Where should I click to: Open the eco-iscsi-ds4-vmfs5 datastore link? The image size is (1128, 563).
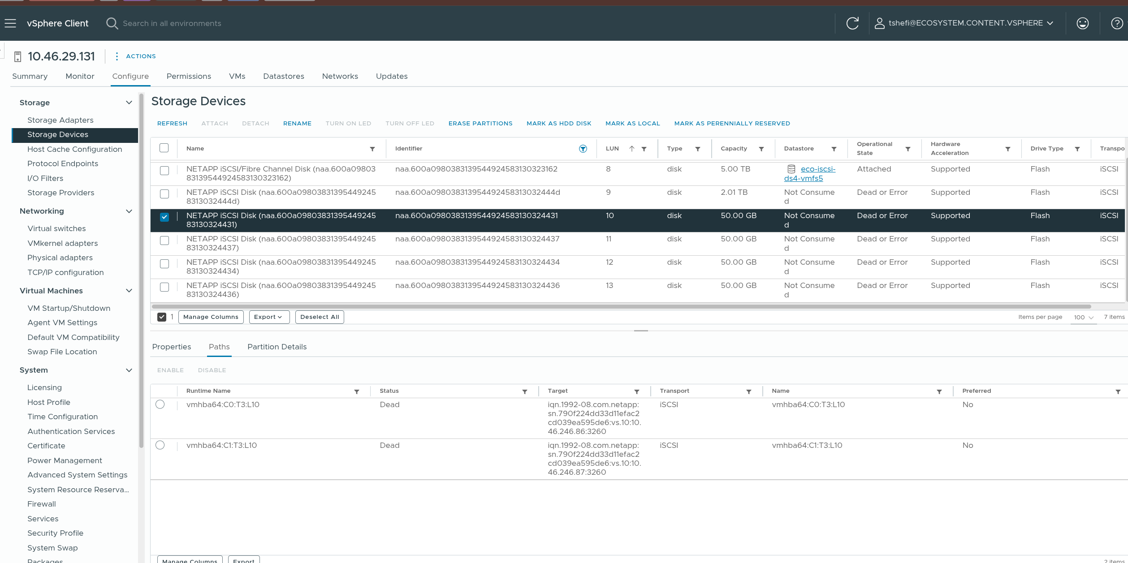[x=817, y=169]
